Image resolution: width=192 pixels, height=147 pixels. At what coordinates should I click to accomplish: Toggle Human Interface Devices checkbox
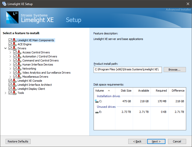15,65
